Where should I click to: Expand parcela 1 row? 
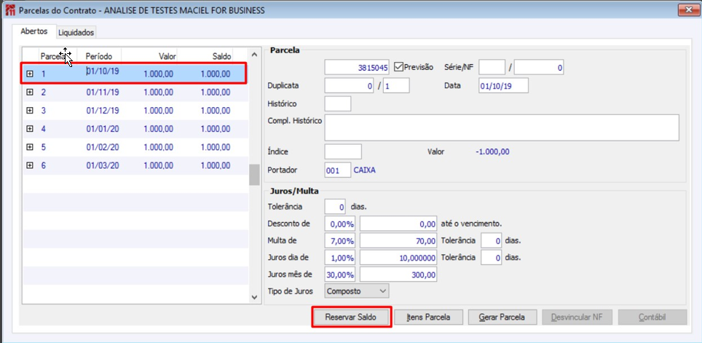click(x=30, y=74)
